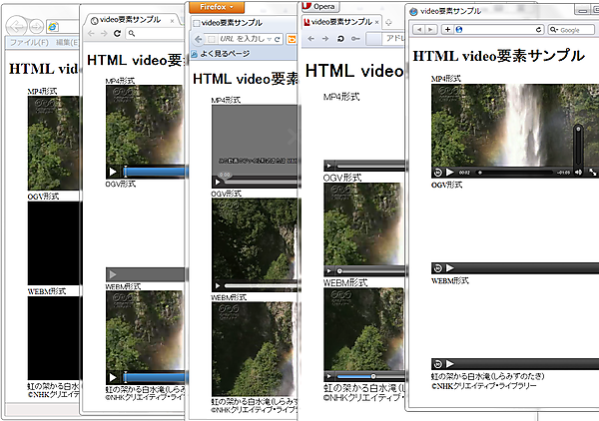Open the よく見るページ bookmark in Firefox
The width and height of the screenshot is (599, 421).
pos(221,54)
